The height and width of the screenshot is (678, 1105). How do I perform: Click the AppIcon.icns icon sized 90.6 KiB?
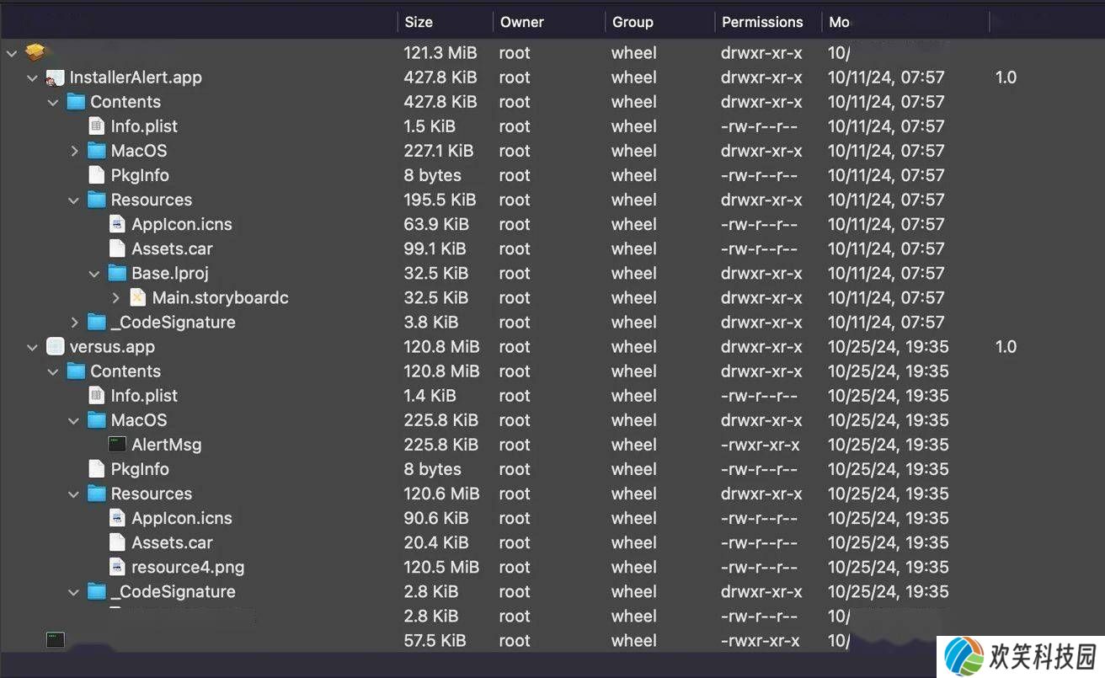coord(117,518)
